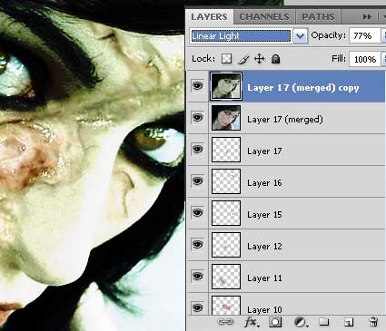Select the Layer 11 thumbnail

coord(226,277)
